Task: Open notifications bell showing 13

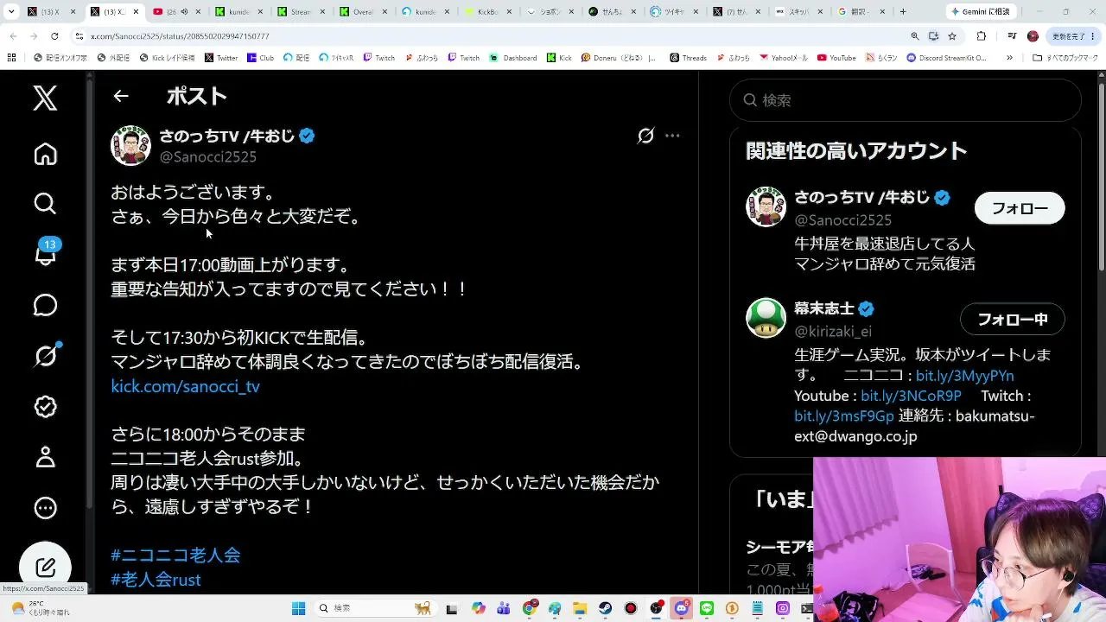Action: tap(45, 254)
